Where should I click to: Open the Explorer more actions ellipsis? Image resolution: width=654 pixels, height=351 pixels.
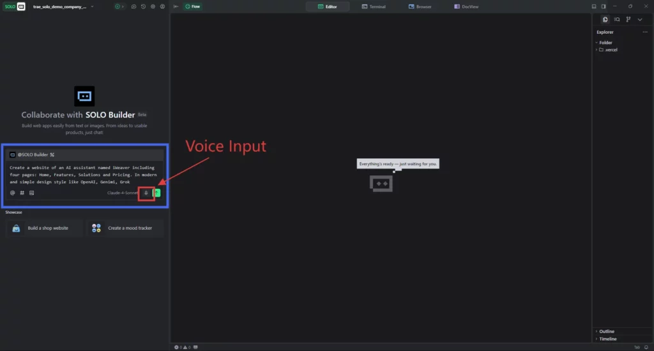coord(645,32)
